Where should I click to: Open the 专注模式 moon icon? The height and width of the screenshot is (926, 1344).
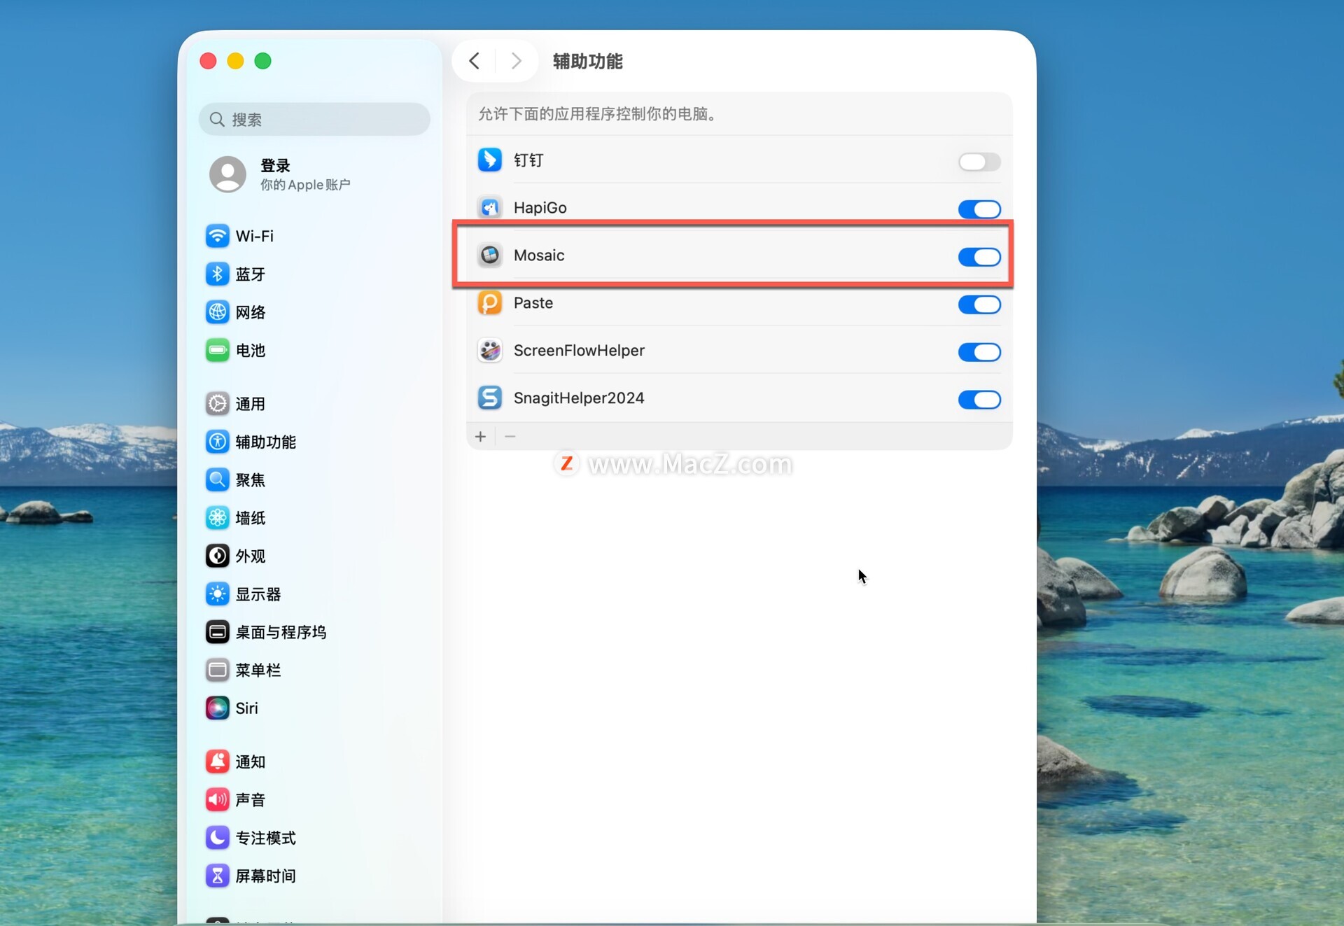(217, 837)
